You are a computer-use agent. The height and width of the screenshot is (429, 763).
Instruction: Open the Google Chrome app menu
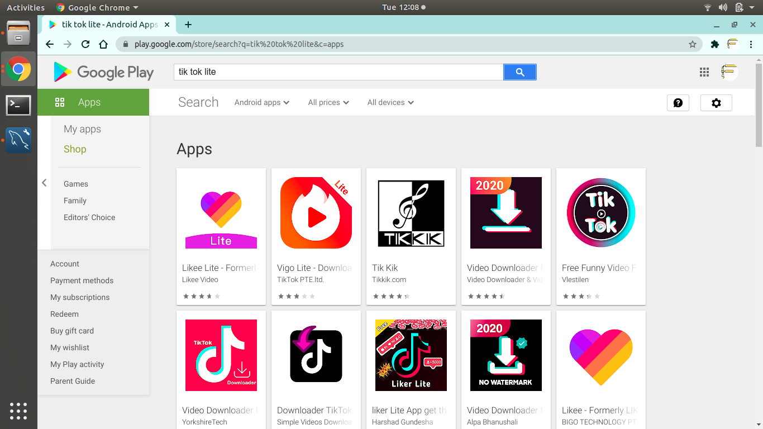[x=97, y=8]
